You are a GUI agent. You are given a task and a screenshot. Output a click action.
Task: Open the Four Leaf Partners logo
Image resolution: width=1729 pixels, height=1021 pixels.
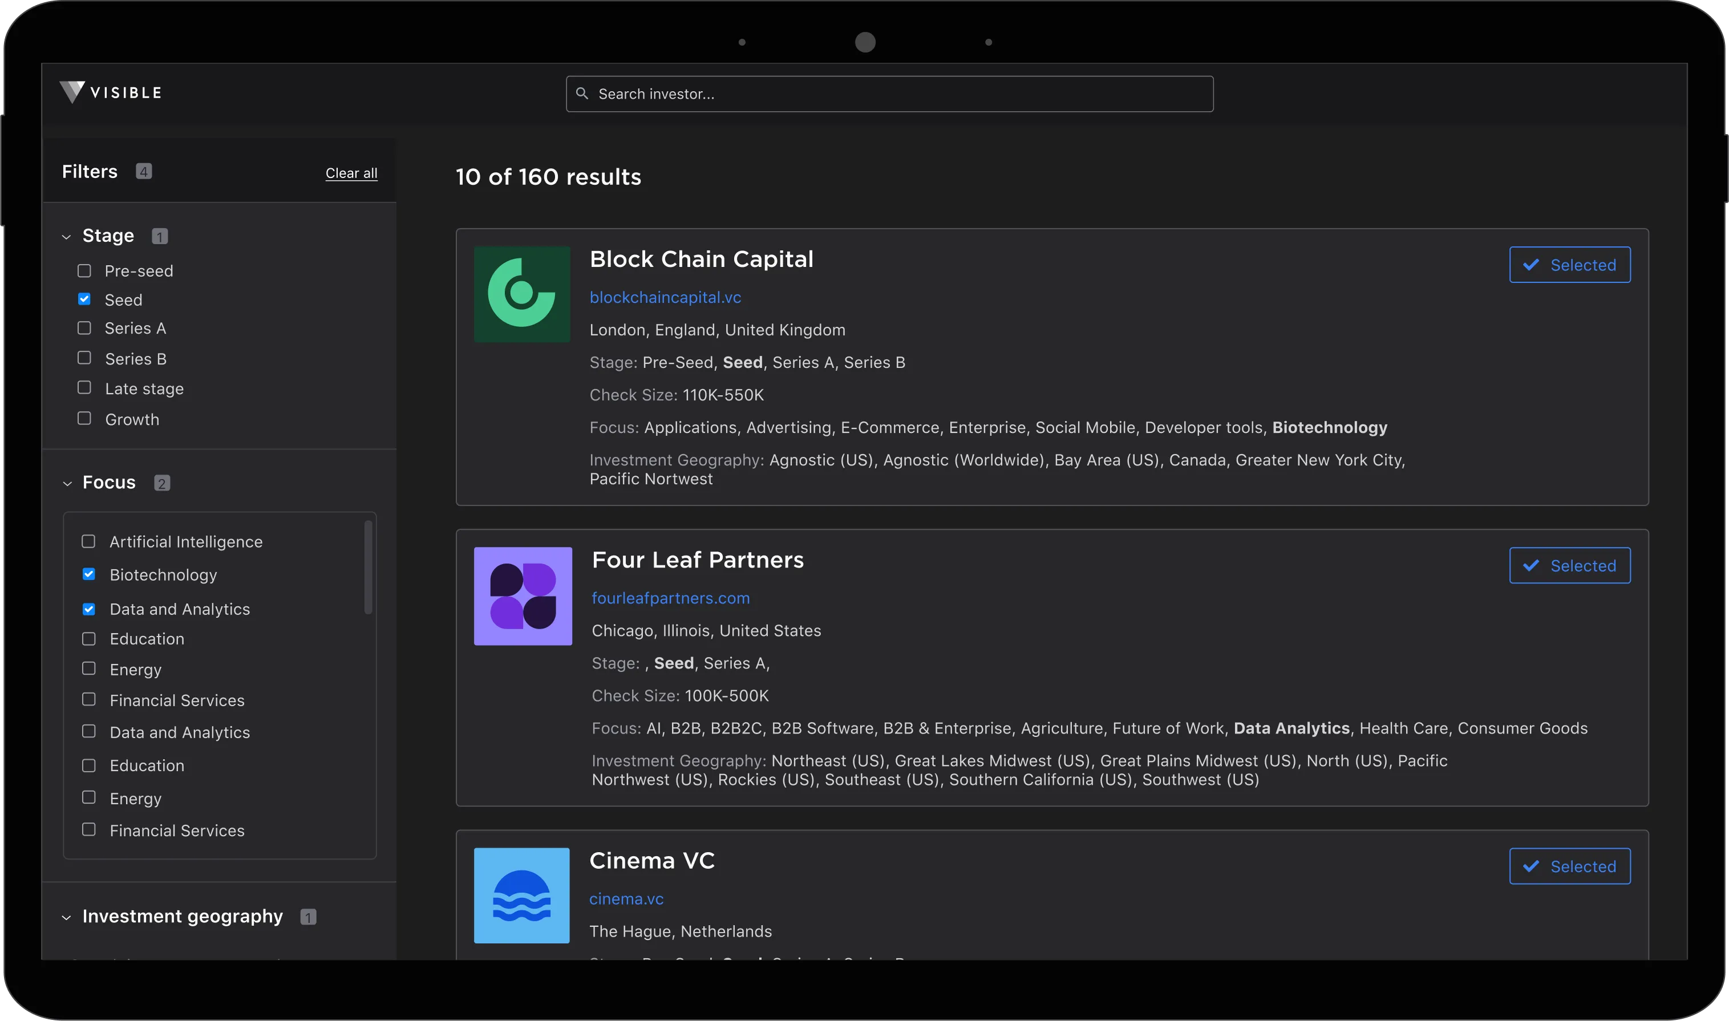(523, 596)
